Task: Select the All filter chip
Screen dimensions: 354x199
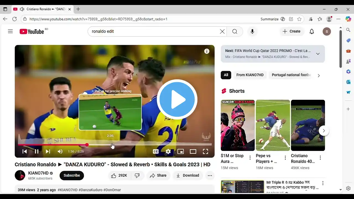Action: 226,75
